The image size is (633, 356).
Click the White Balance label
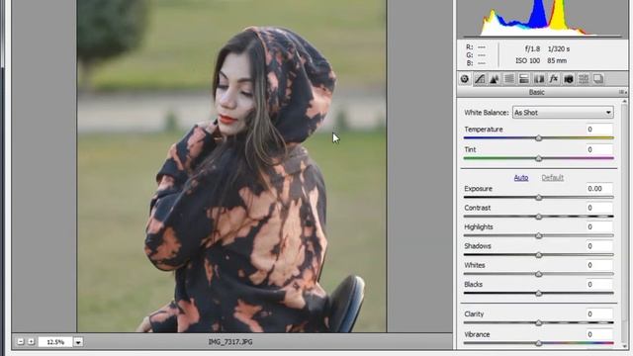486,113
